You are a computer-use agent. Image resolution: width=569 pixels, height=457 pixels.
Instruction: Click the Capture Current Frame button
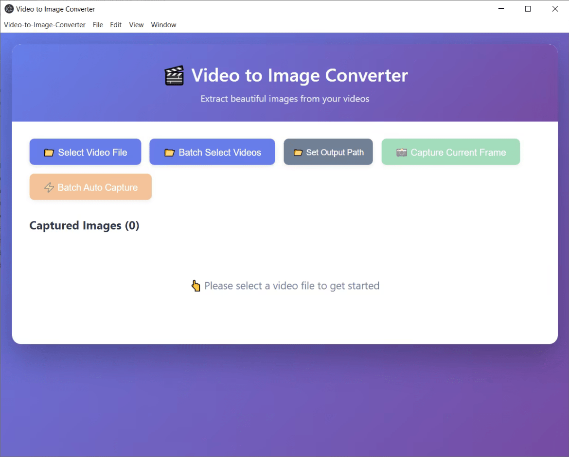(x=450, y=152)
